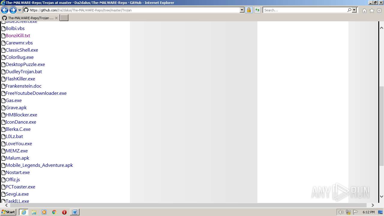384x216 pixels.
Task: Go to the Home page icon
Action: (364, 10)
